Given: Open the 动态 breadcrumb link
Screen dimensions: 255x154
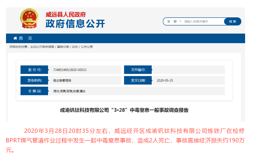Looking at the screenshot, I should 75,47.
